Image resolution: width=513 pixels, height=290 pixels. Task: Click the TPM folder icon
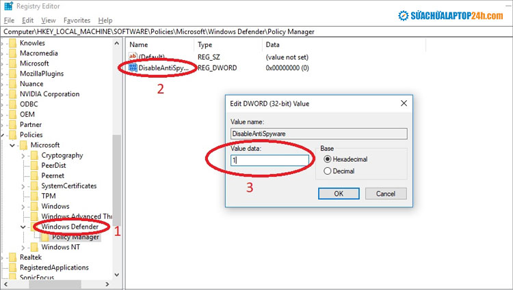click(x=34, y=196)
